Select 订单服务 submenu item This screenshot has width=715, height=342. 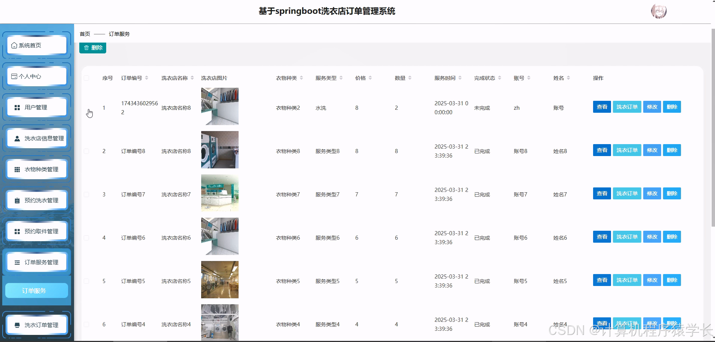(x=37, y=290)
